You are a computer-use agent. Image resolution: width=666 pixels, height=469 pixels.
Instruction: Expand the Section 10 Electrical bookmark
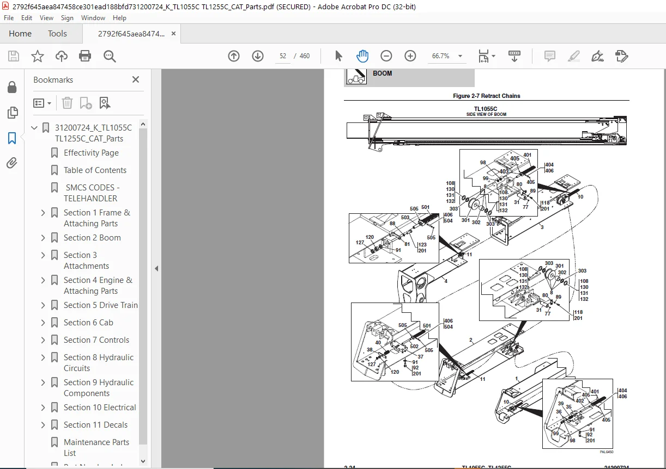coord(43,408)
